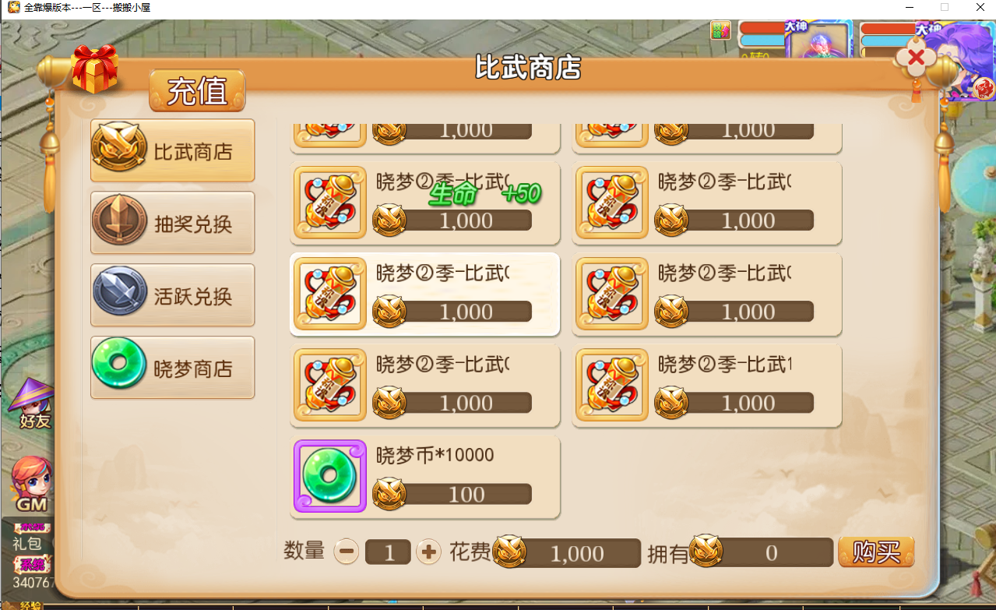Open the GM character icon

pos(32,484)
